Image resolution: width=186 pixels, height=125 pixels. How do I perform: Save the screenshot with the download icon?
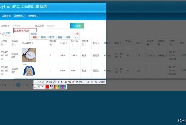tap(84, 82)
